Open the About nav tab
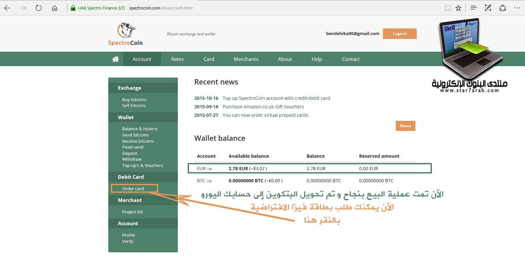The image size is (525, 271). 285,59
